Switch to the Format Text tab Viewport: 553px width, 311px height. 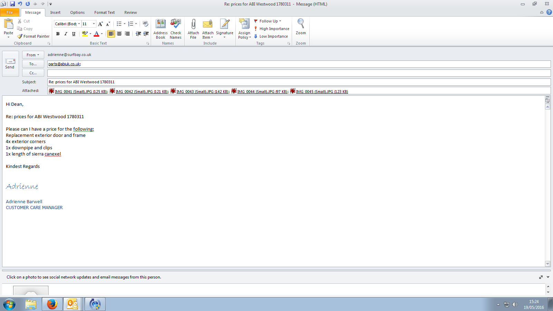click(104, 12)
